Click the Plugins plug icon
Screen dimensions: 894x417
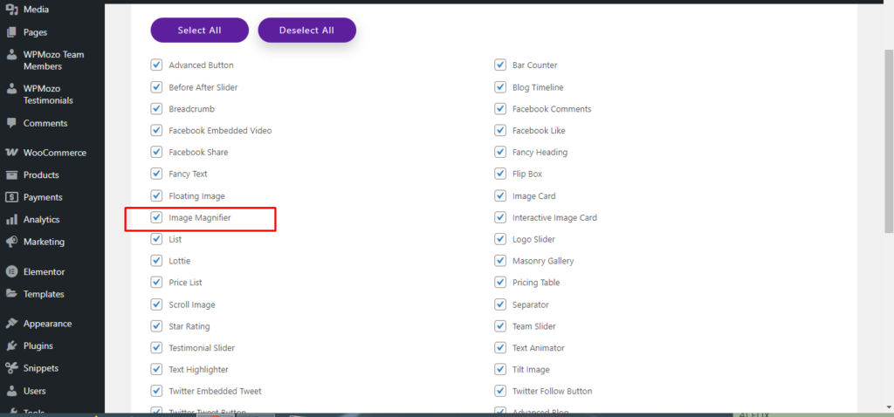(x=11, y=345)
